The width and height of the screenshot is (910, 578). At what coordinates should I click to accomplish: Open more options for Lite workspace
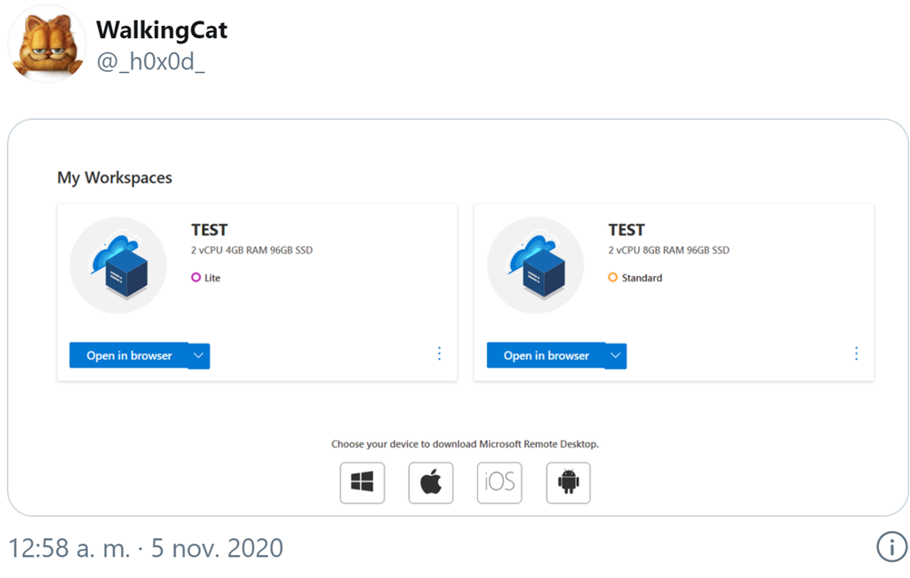point(439,353)
